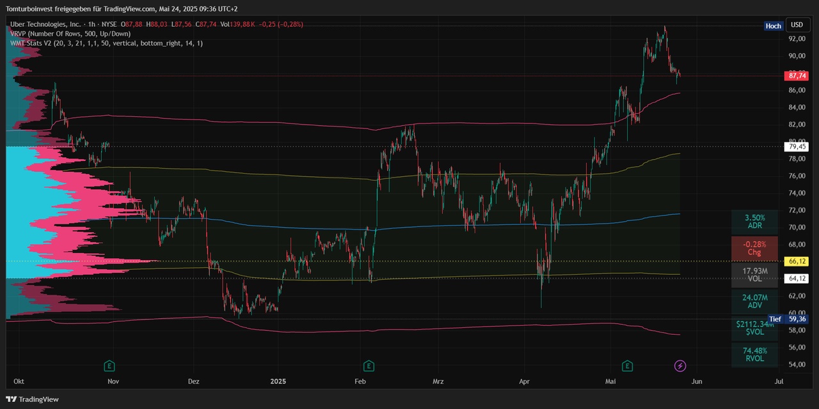Click the Tomturboinvest header caption
Image resolution: width=819 pixels, height=409 pixels.
121,9
